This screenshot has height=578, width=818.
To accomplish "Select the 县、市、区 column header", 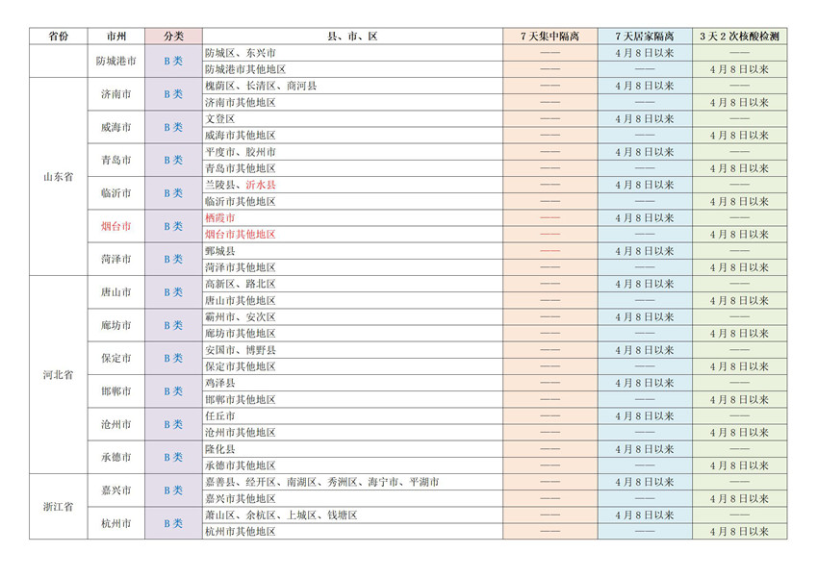I will 352,36.
